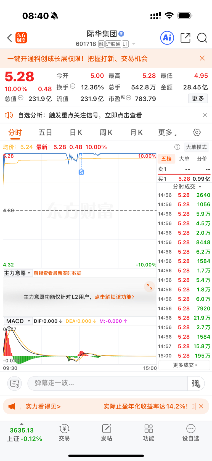This screenshot has height=461, width=212.
Task: Open chart settings gear icon
Action: [197, 132]
